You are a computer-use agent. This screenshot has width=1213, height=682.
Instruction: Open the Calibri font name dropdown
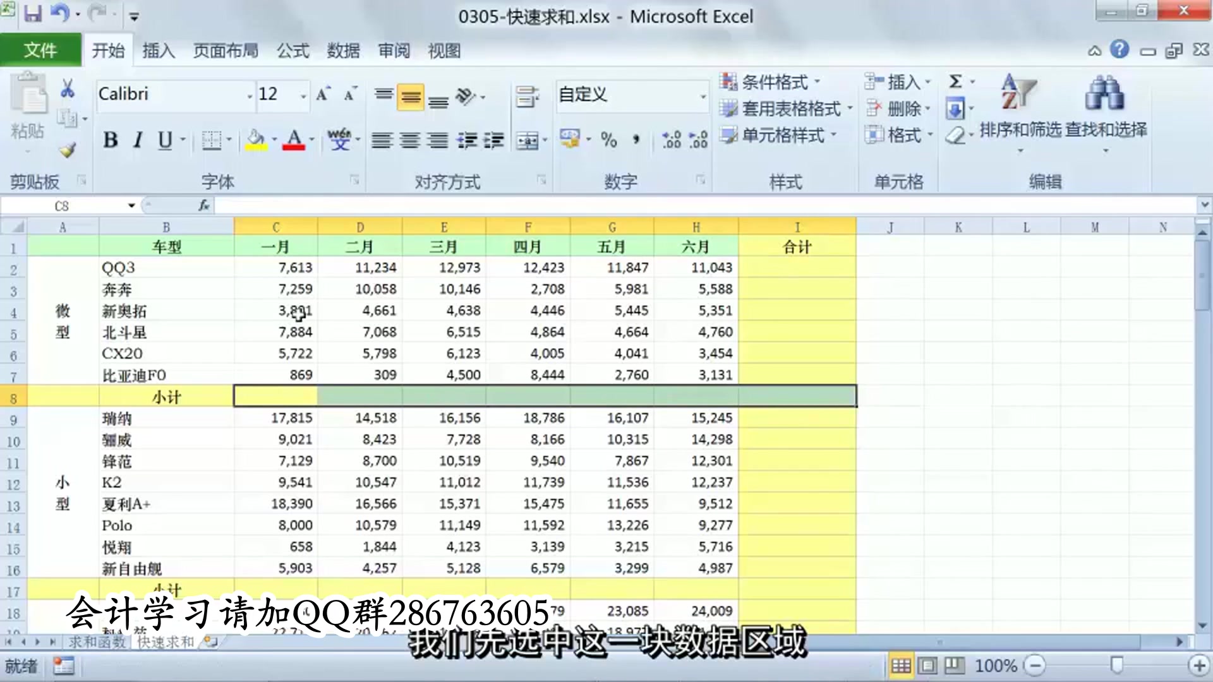point(250,95)
